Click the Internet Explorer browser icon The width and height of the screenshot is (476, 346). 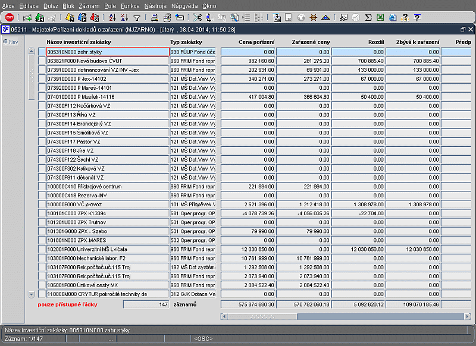393,18
